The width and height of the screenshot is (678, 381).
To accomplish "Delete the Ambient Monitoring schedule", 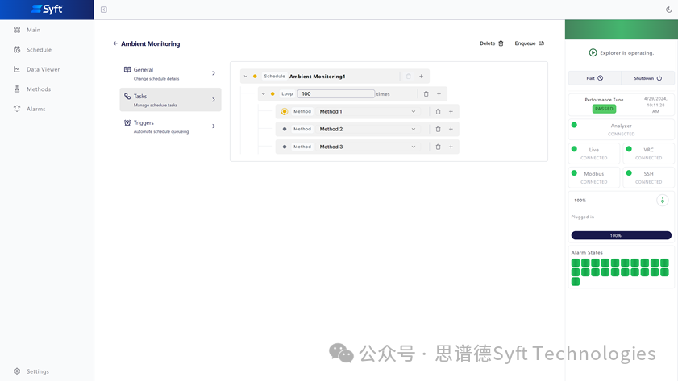I will point(492,43).
